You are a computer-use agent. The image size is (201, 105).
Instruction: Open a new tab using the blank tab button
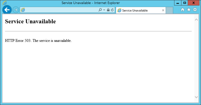click(x=170, y=10)
